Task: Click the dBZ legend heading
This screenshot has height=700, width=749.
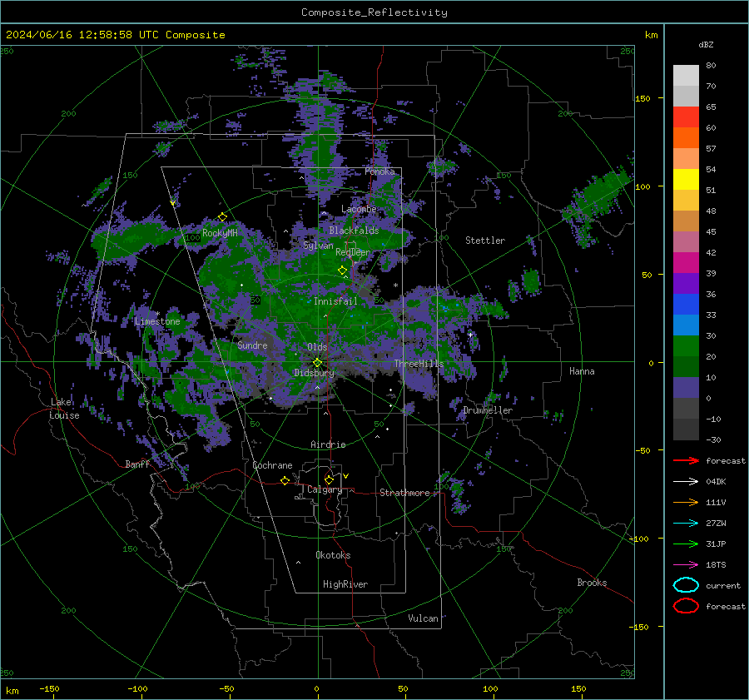Action: click(706, 44)
